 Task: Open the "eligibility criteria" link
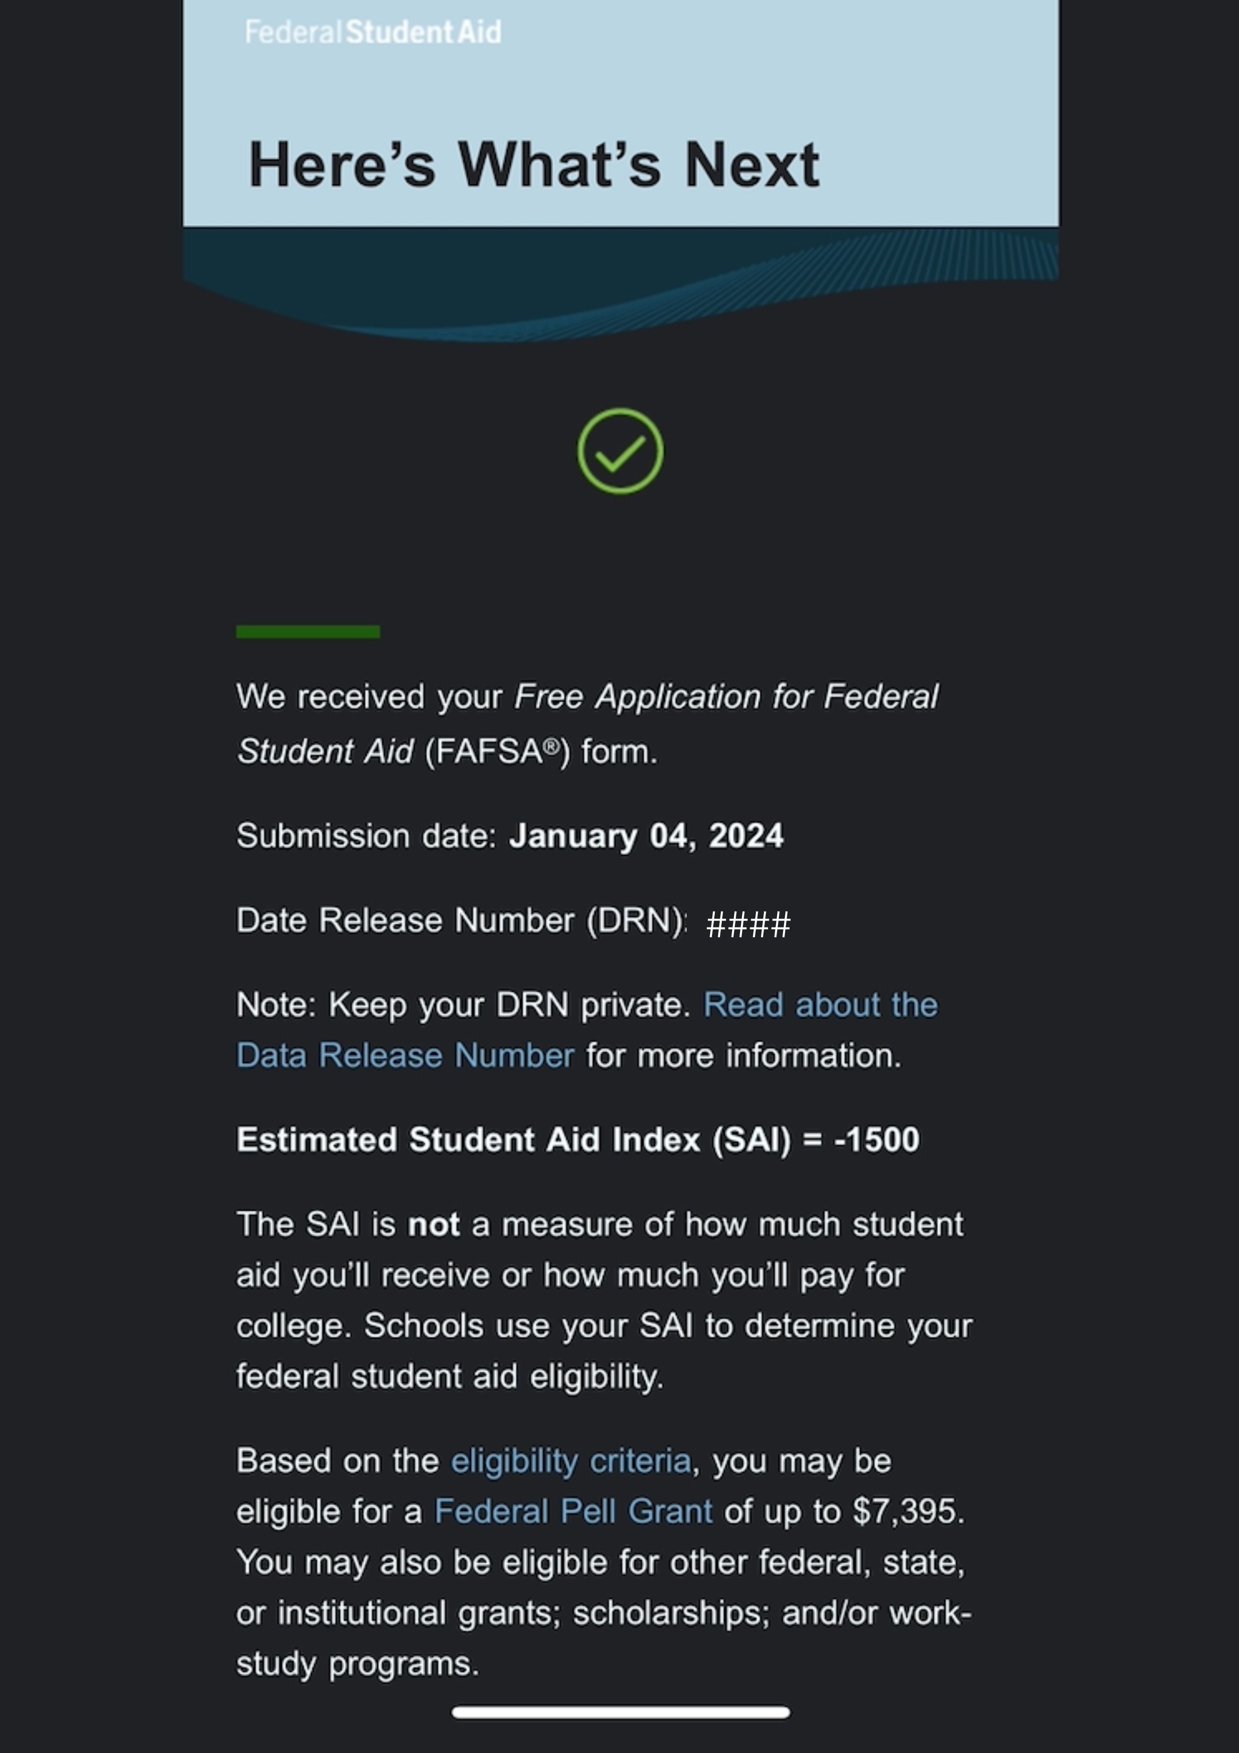pyautogui.click(x=570, y=1460)
